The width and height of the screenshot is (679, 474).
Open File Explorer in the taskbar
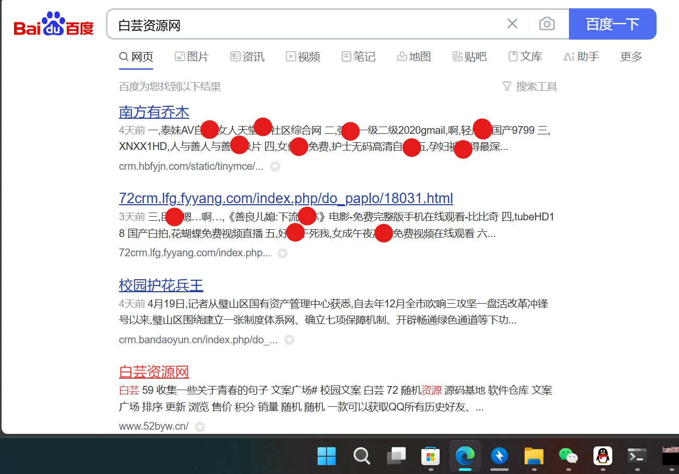534,456
